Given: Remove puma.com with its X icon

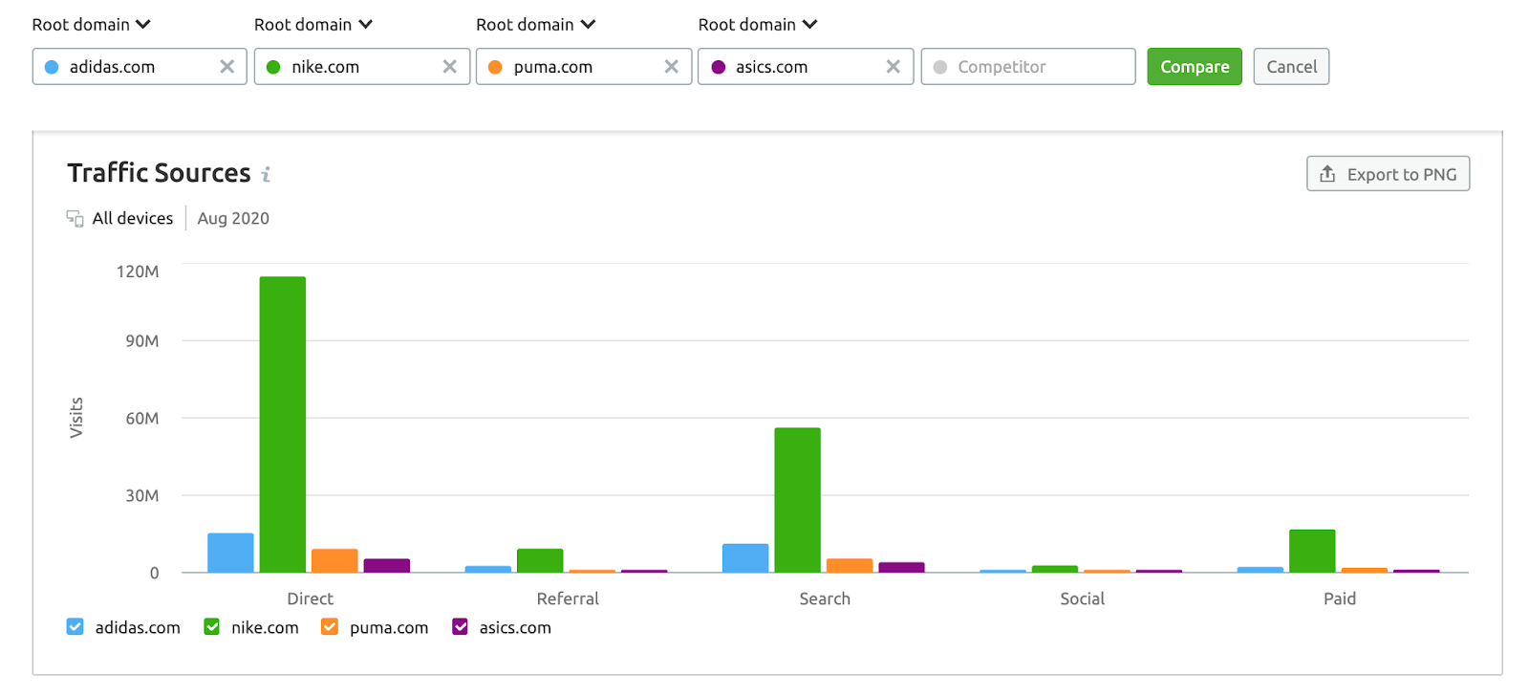Looking at the screenshot, I should tap(671, 67).
